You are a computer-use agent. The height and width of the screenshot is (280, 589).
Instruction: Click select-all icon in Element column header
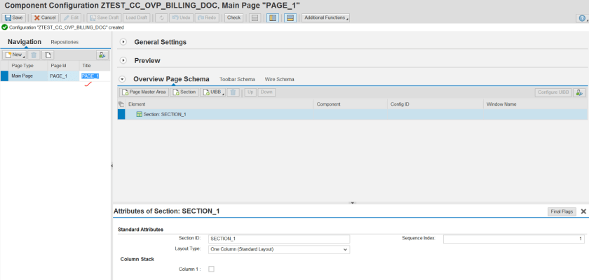tap(121, 104)
